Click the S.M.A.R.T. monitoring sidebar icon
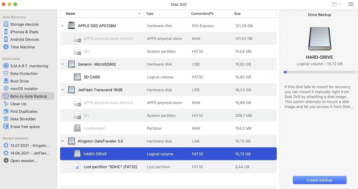 [x=6, y=66]
